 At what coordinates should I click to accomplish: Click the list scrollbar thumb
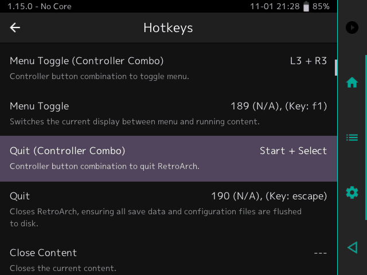[x=336, y=68]
